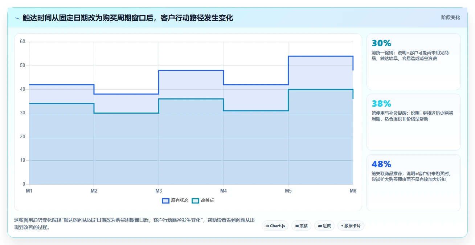
Task: Click the 第统一促销 description text
Action: [x=410, y=56]
